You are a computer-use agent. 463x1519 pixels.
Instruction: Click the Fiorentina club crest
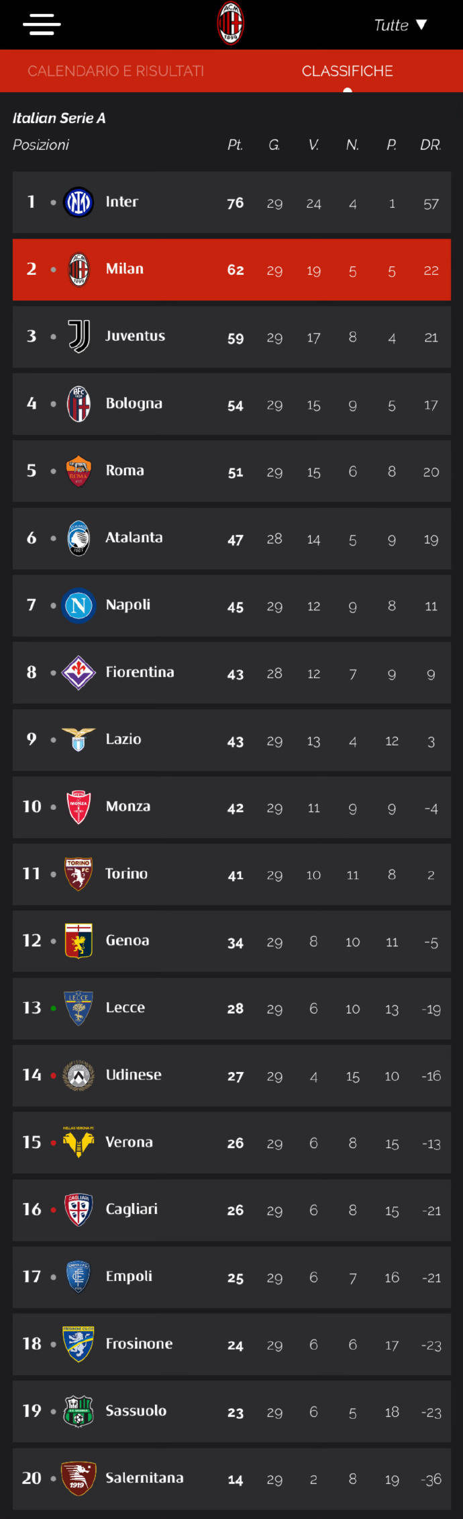[x=79, y=673]
